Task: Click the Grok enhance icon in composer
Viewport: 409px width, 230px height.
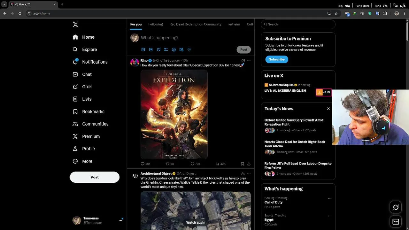Action: click(158, 50)
